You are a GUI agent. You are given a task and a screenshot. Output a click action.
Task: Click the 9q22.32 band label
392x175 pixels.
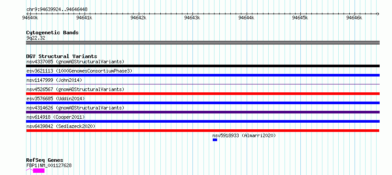click(36, 38)
